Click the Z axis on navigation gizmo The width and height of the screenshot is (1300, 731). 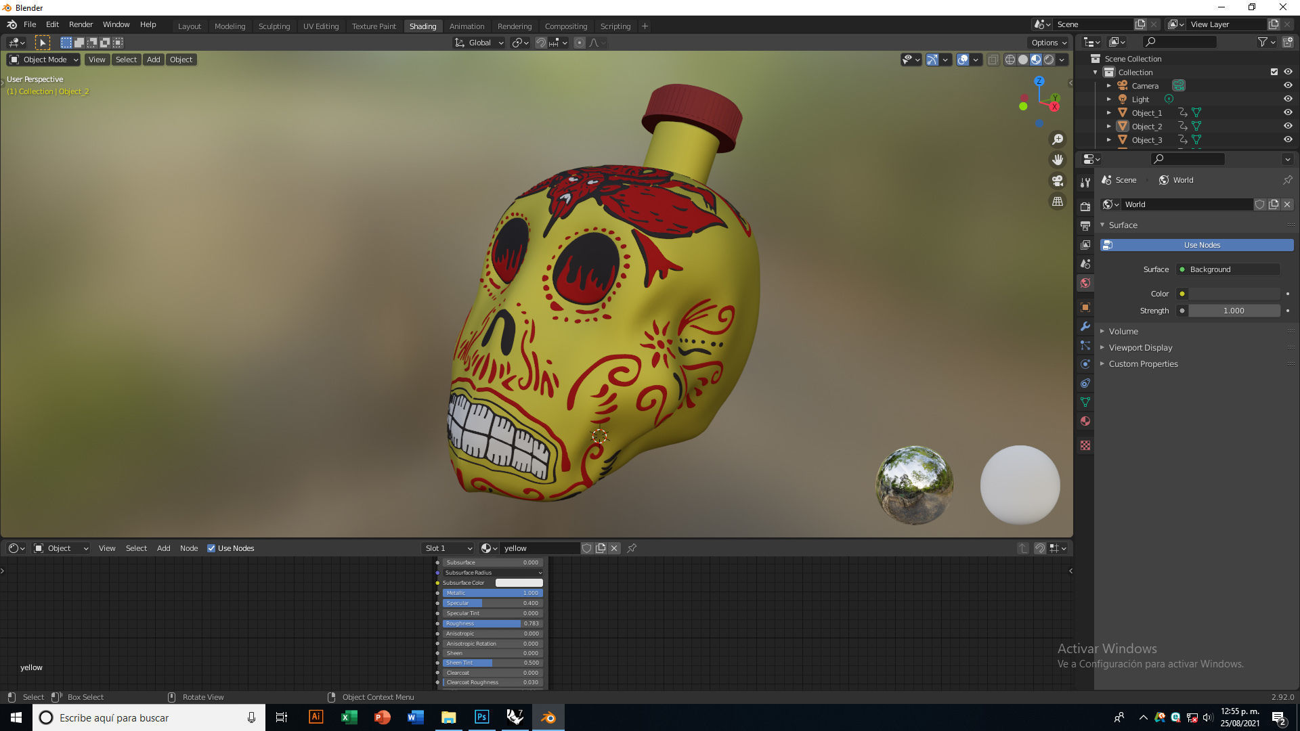[1039, 81]
